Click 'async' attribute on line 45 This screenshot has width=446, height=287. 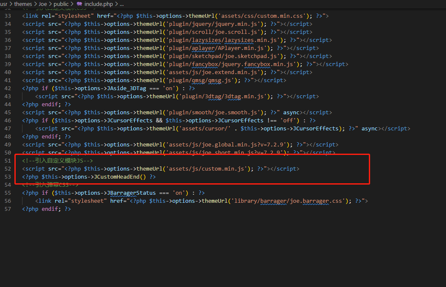(291, 113)
